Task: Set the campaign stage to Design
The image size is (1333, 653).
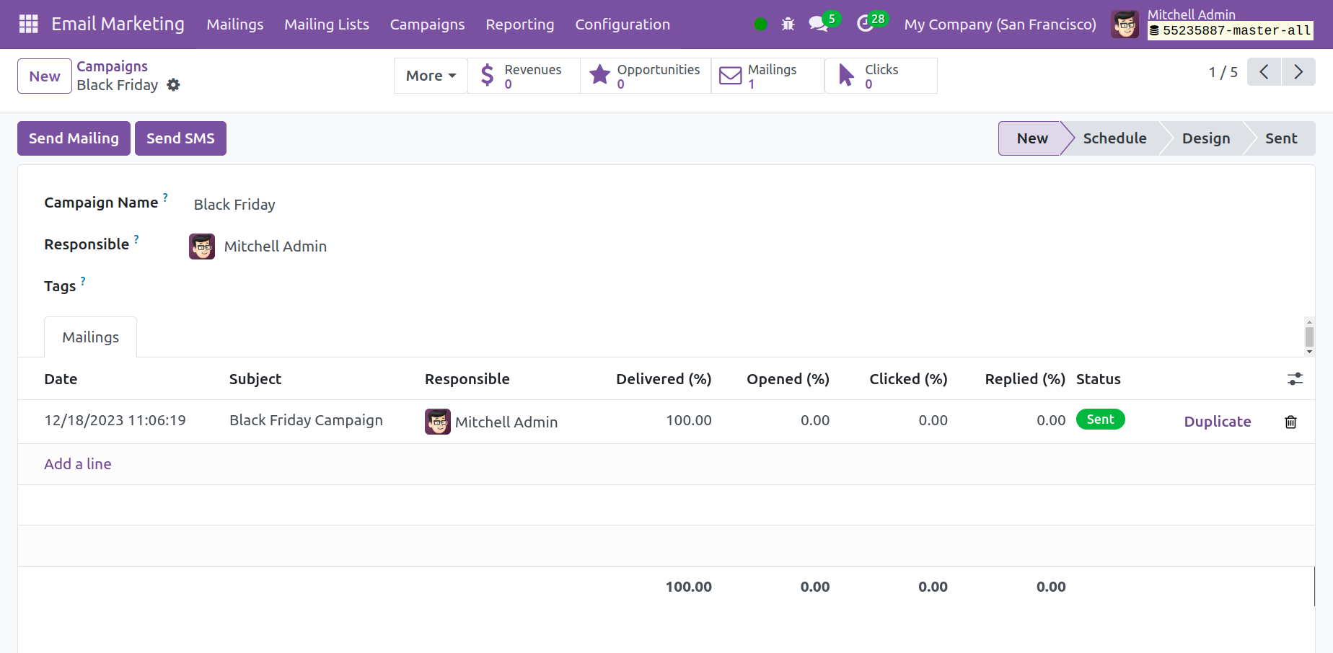Action: (1205, 138)
